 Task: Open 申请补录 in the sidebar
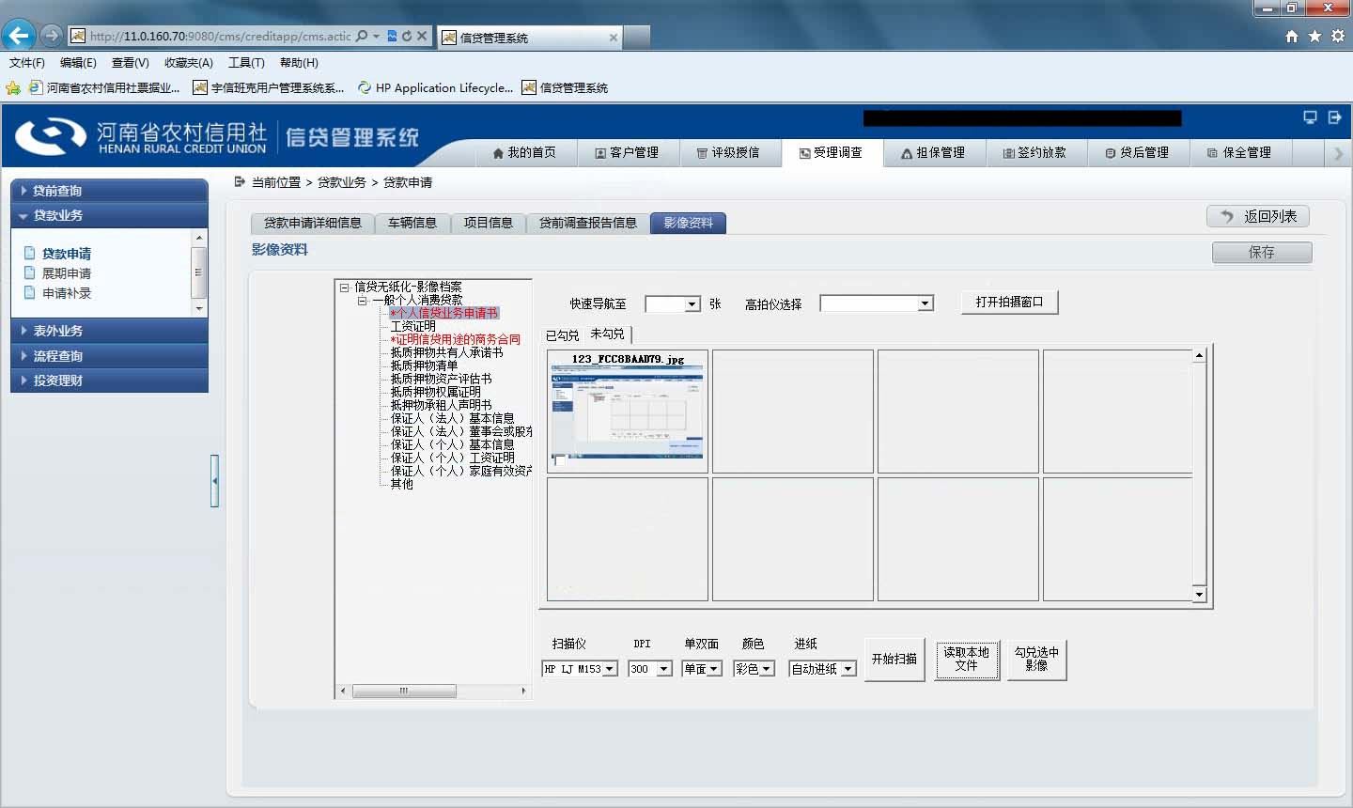(66, 293)
